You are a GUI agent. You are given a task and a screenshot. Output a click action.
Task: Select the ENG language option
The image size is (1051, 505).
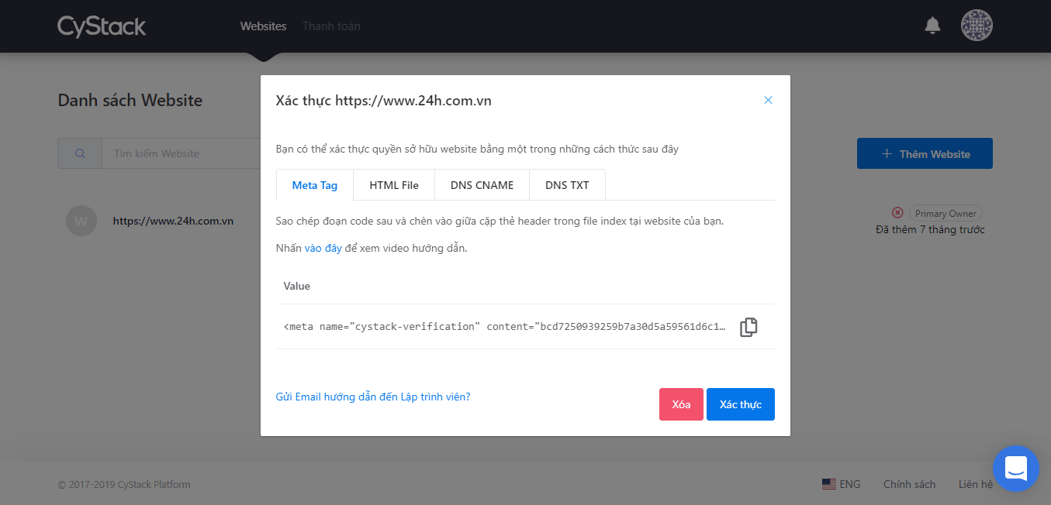[x=850, y=484]
